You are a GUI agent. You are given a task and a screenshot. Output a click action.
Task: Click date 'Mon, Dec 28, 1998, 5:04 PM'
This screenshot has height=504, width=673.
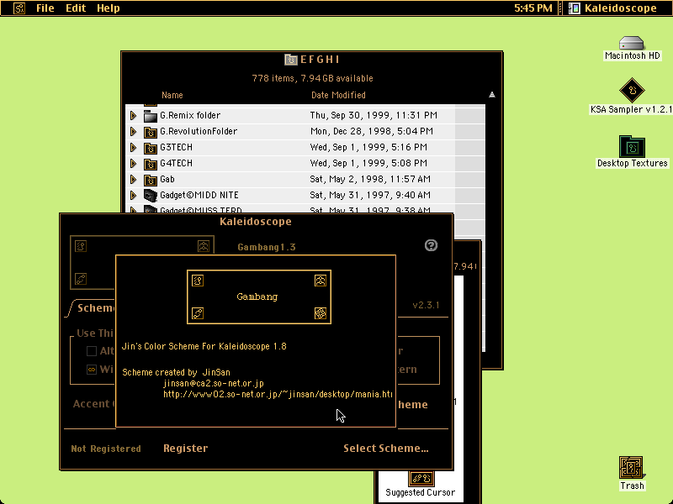[x=371, y=131]
